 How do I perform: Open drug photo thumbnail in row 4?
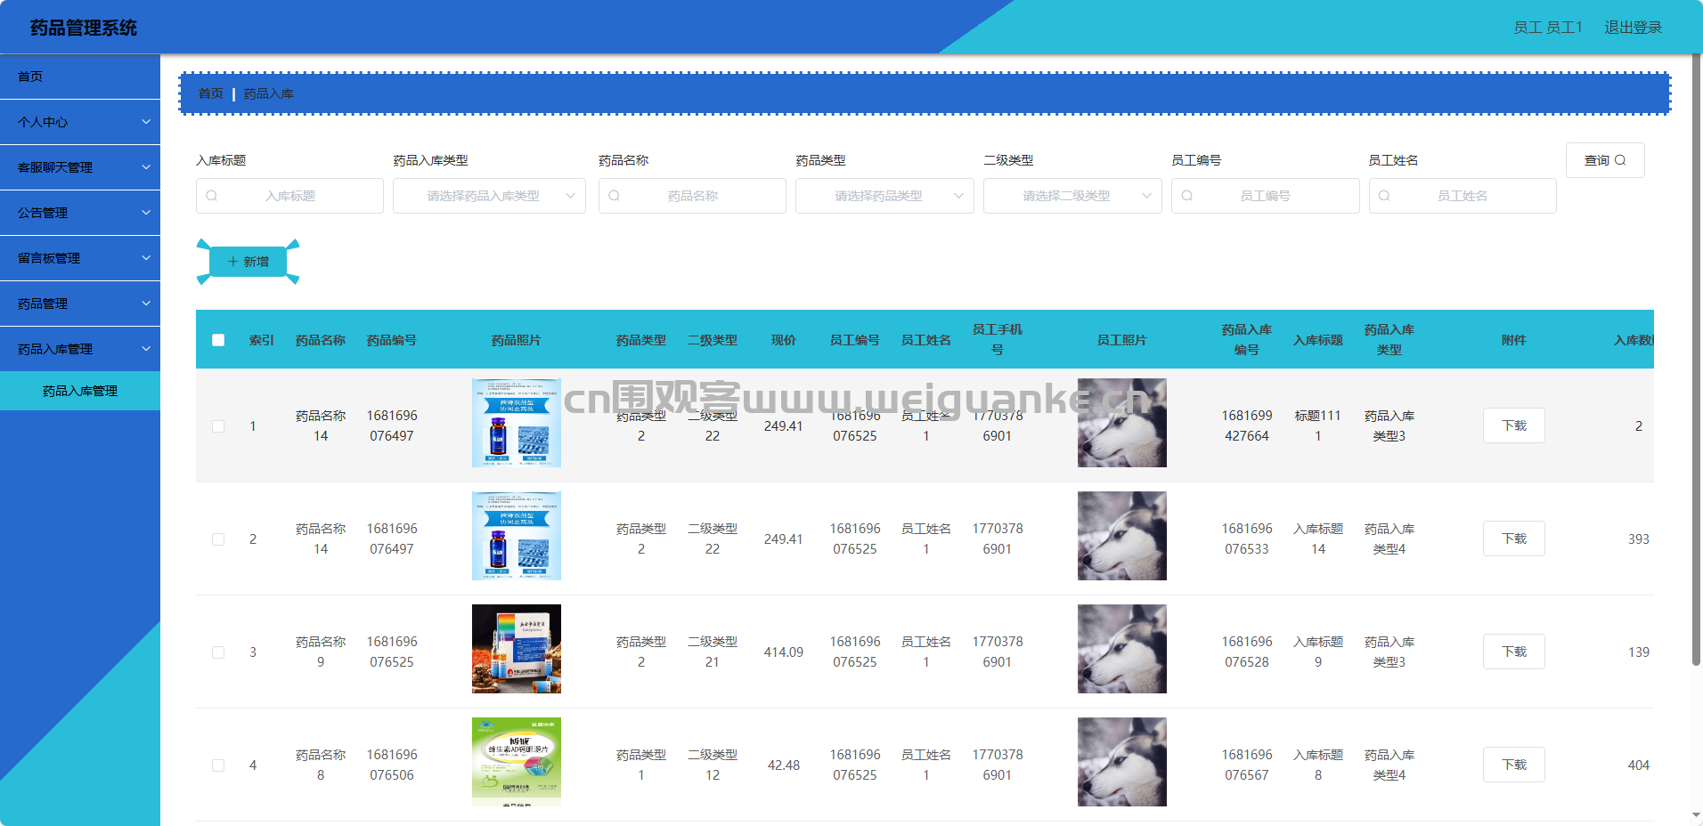(517, 762)
